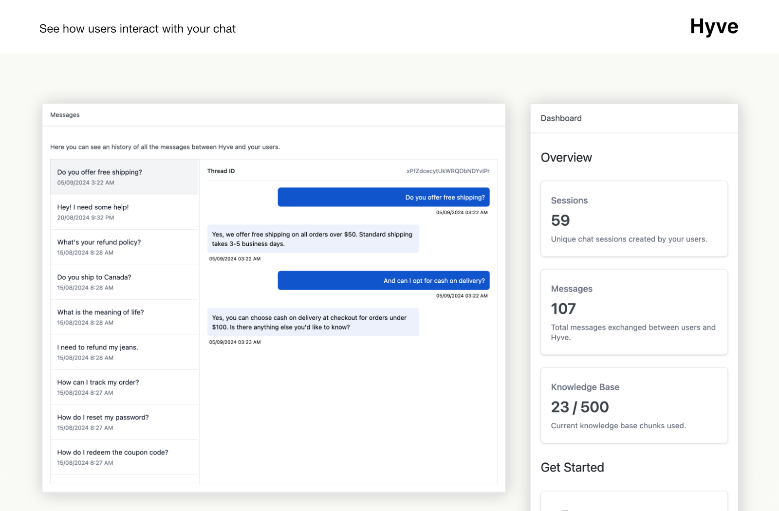Open the "How can I track my order?" thread
The width and height of the screenshot is (779, 511).
click(x=124, y=387)
